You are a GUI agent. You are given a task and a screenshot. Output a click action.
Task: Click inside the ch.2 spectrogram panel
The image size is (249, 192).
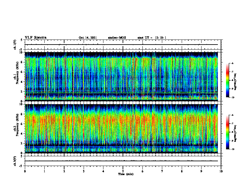[121, 129]
